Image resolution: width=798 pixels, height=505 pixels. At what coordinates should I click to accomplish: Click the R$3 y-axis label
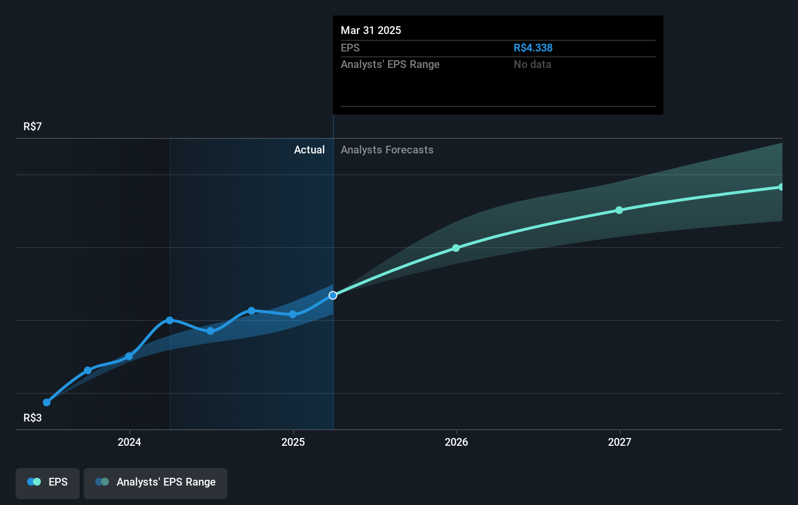point(33,418)
